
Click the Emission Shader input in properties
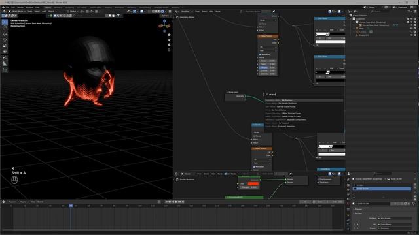[394, 228]
